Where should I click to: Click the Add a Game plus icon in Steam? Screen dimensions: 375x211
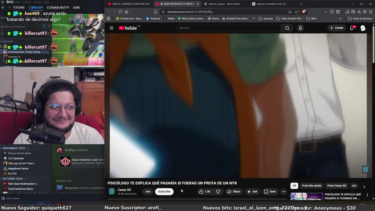[3, 198]
